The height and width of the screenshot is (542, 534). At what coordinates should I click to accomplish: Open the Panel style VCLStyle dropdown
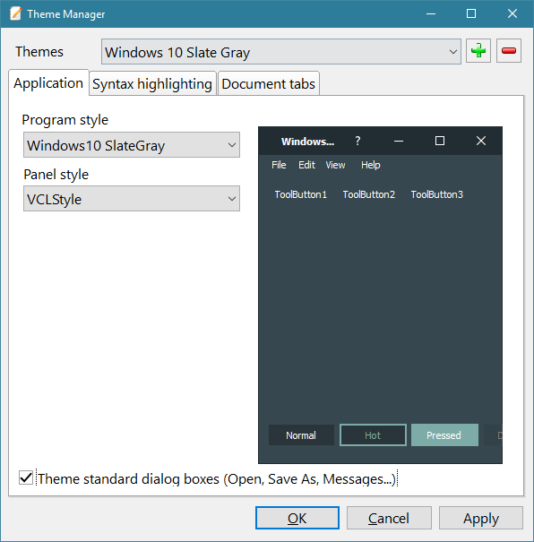tap(132, 199)
